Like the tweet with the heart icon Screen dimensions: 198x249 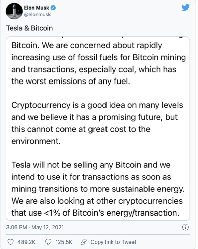pyautogui.click(x=11, y=242)
